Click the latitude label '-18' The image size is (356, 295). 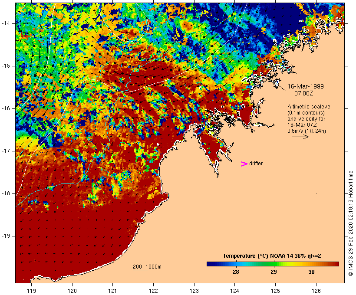6,193
